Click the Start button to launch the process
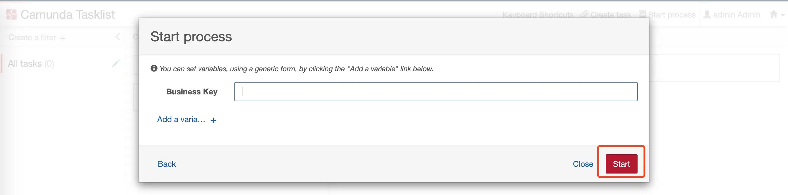This screenshot has height=195, width=788. pyautogui.click(x=621, y=164)
